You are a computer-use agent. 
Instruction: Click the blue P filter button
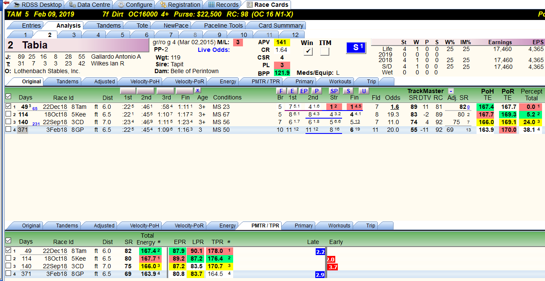click(316, 91)
